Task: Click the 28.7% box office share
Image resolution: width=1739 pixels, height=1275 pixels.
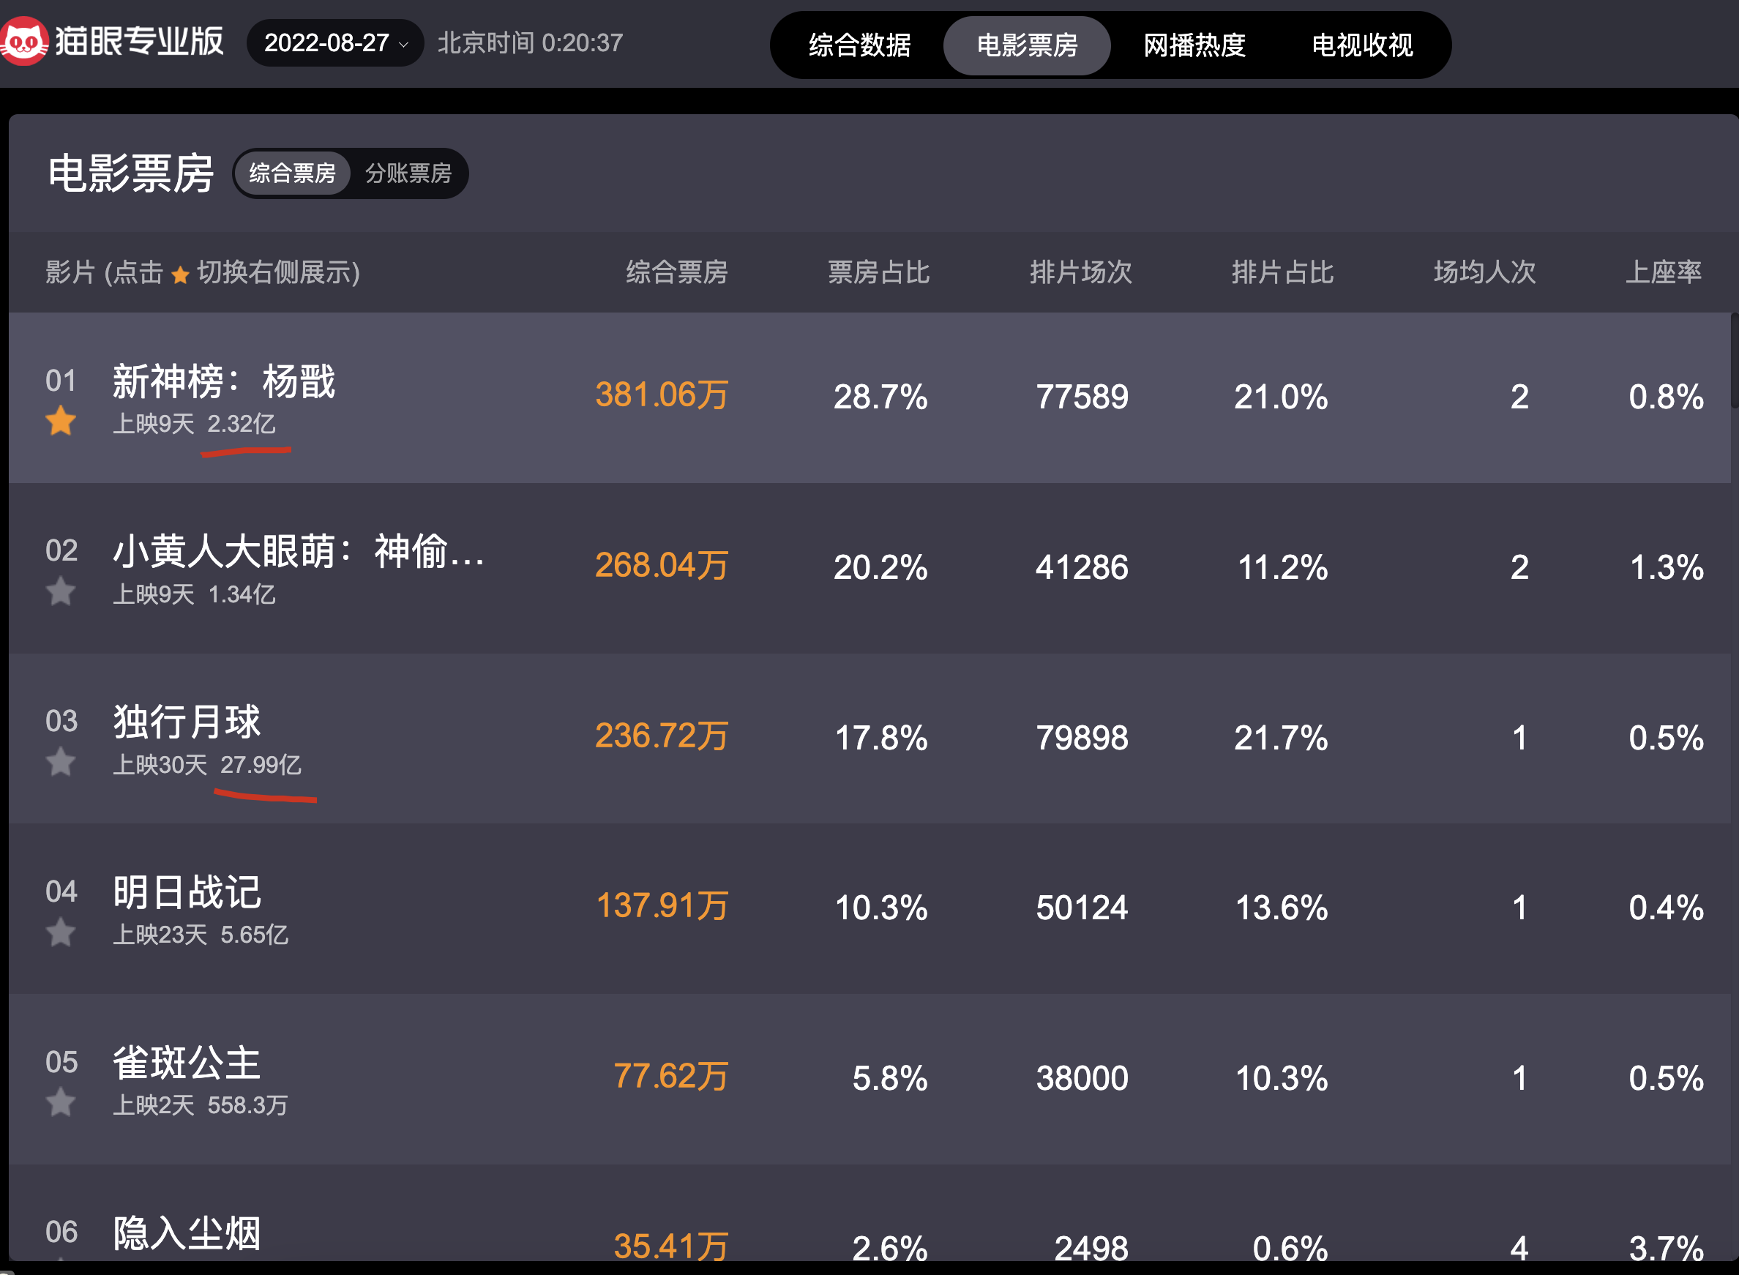Action: pos(880,397)
